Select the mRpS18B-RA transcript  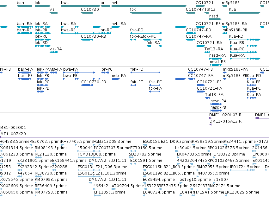coord(224,27)
